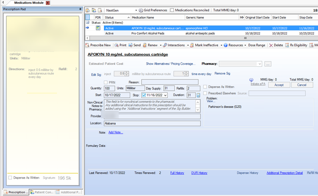Click the first toolbar icon left of NextGen
Viewport: 318px width, 196px height.
[88, 10]
